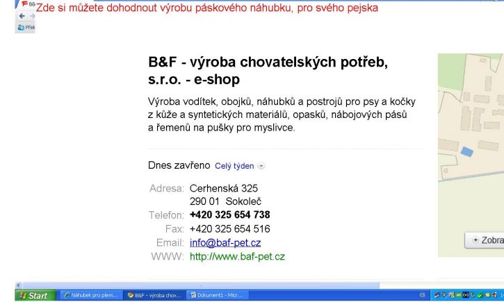Open the Windows Start menu
The width and height of the screenshot is (504, 302).
tap(35, 295)
